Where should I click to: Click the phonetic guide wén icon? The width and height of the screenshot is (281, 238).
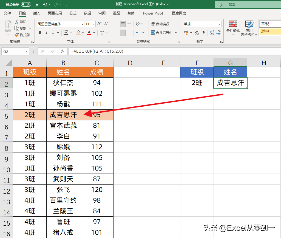[x=102, y=33]
